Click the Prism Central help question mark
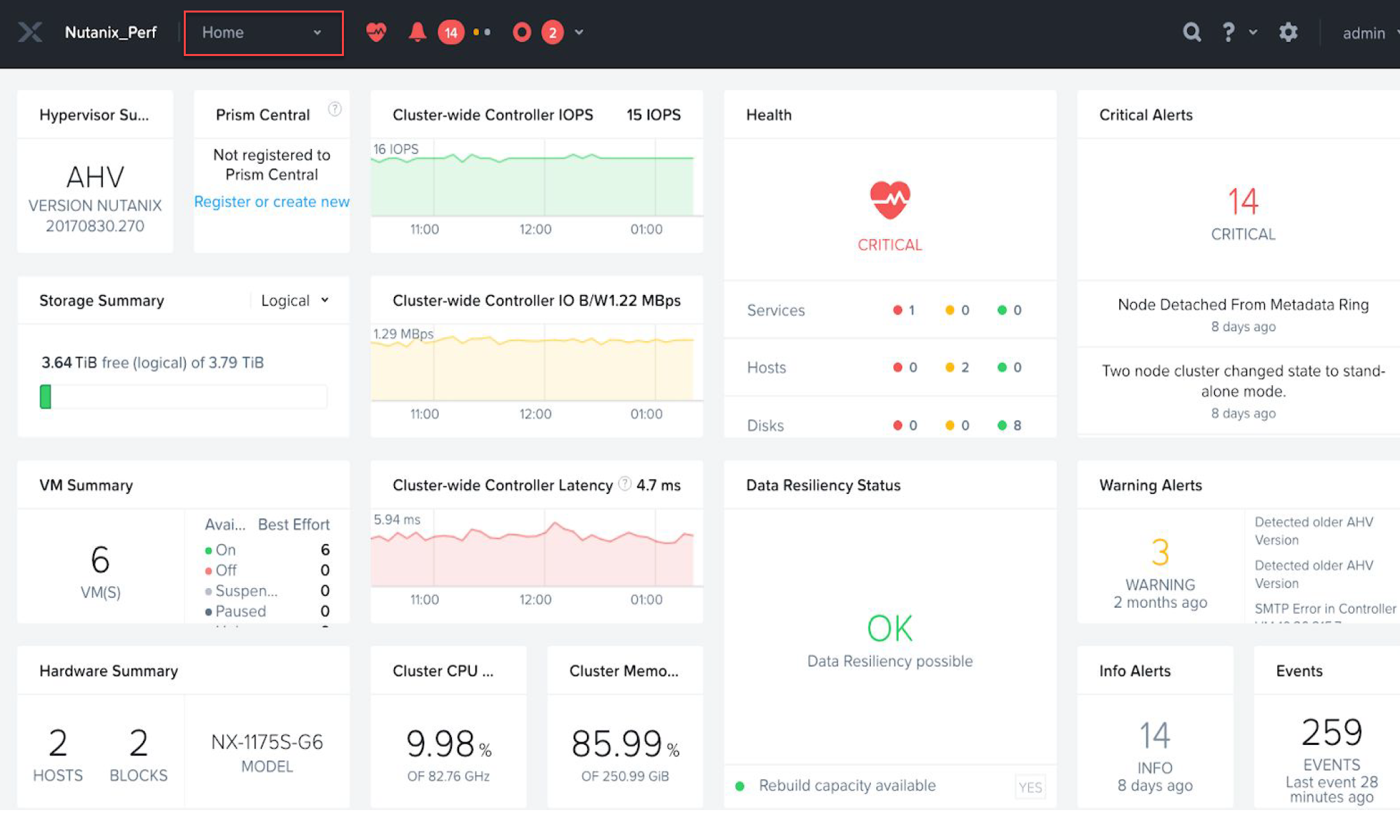 click(335, 109)
